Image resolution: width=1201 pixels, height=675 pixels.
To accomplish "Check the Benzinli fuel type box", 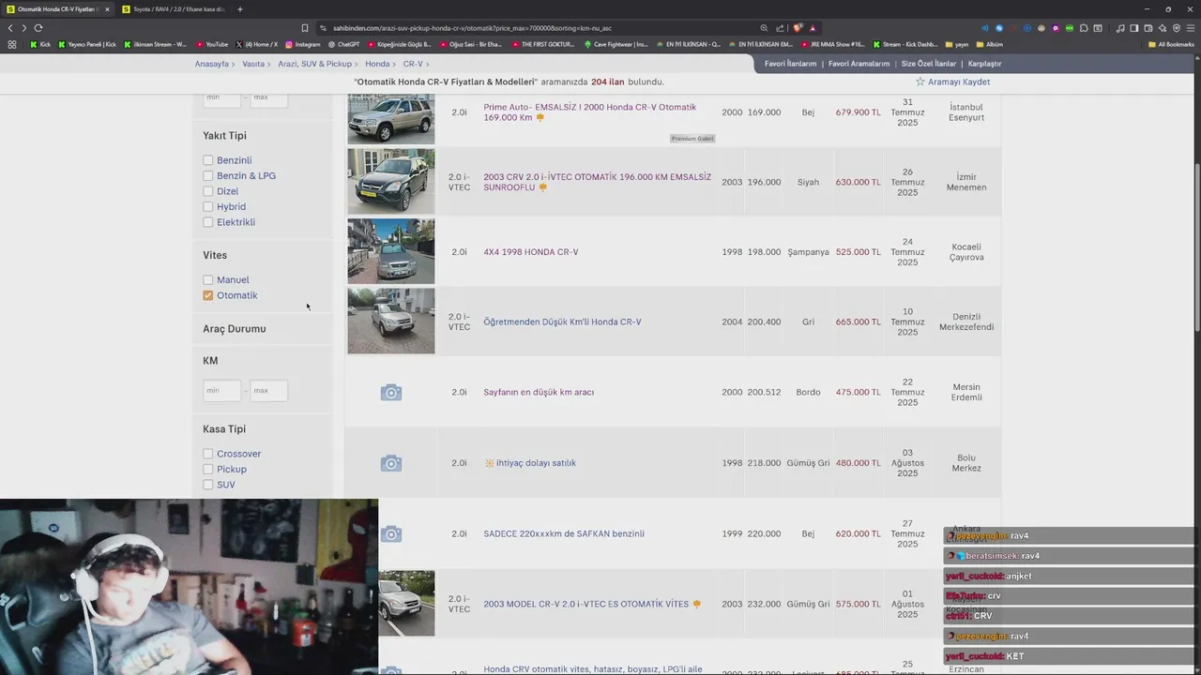I will [208, 160].
